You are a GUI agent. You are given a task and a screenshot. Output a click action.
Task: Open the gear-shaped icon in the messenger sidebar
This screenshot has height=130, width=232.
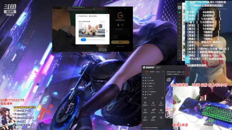[180, 36]
